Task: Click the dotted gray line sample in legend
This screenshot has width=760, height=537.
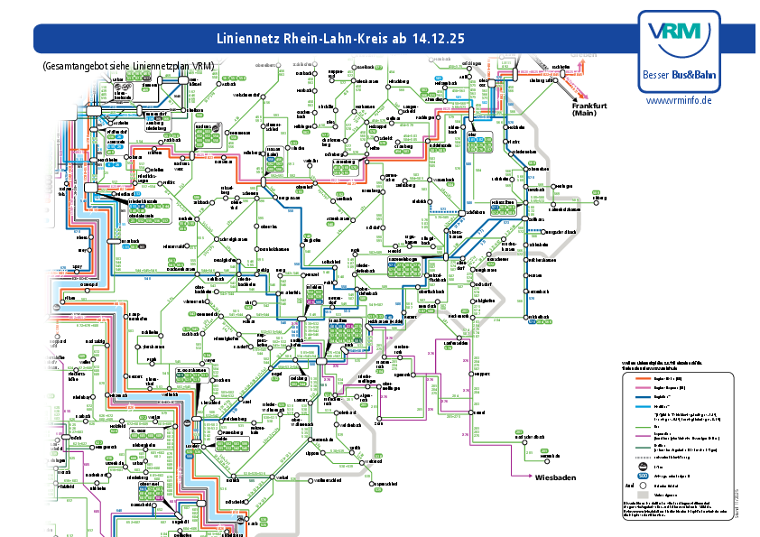Action: 641,458
